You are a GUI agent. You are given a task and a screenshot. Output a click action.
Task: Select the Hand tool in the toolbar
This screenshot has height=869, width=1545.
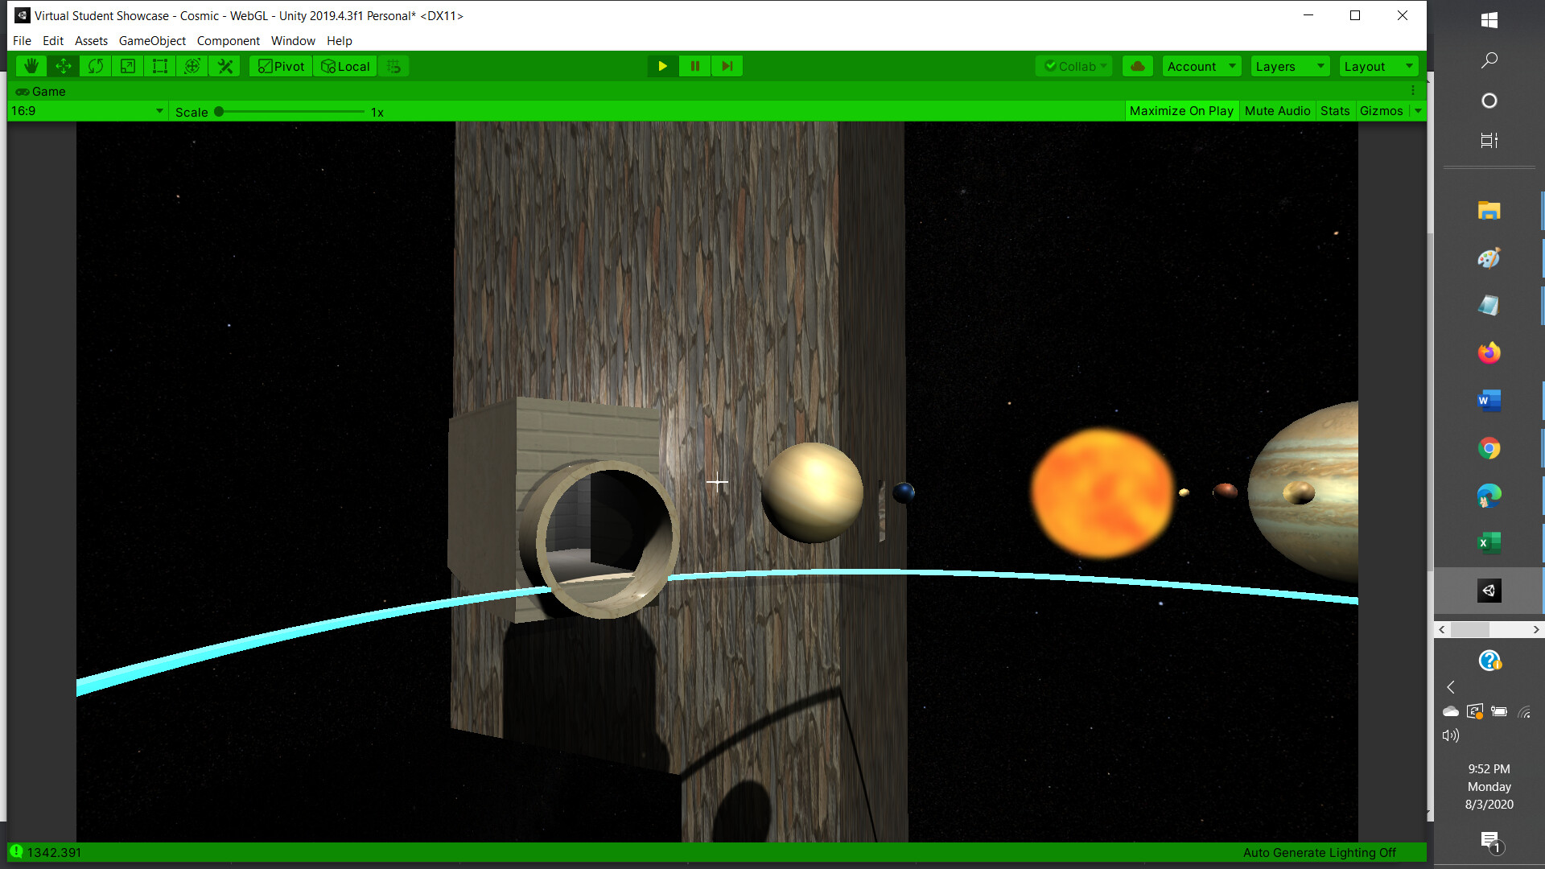pyautogui.click(x=30, y=66)
